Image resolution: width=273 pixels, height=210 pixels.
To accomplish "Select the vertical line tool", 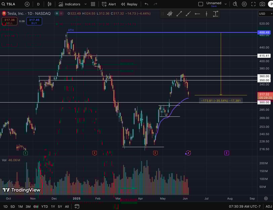I will [x=206, y=14].
